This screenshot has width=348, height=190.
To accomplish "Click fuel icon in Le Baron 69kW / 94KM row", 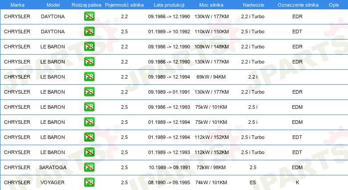I will pos(89,77).
